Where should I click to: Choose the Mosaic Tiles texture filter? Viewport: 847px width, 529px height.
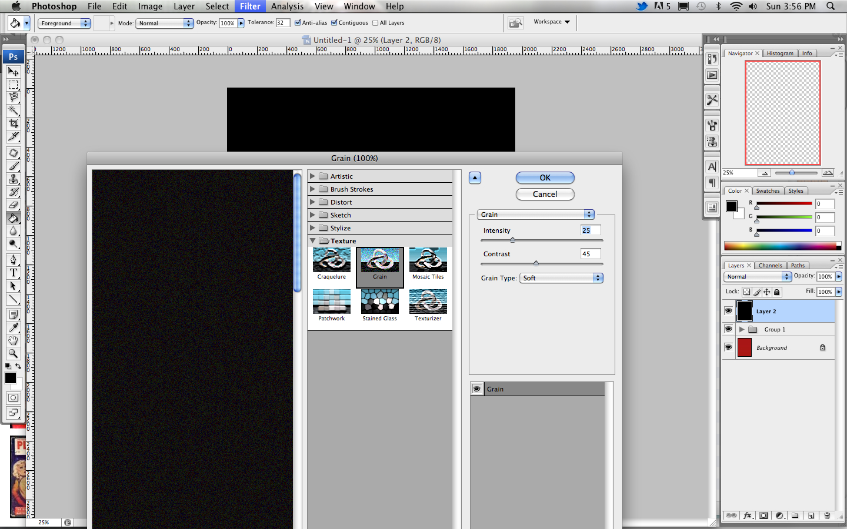click(428, 264)
